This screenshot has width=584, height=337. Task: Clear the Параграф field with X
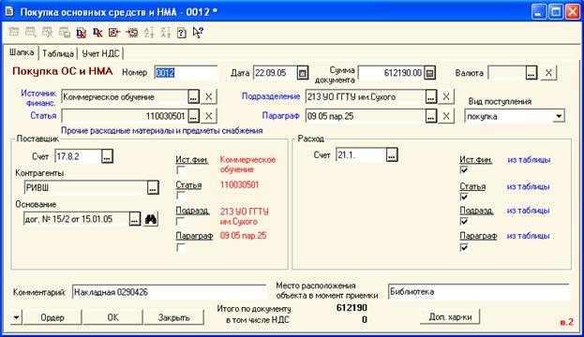click(x=446, y=116)
